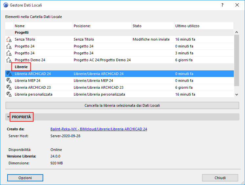Select Progetto 24 used 0 minuti fa
The image size is (245, 185).
pyautogui.click(x=120, y=46)
